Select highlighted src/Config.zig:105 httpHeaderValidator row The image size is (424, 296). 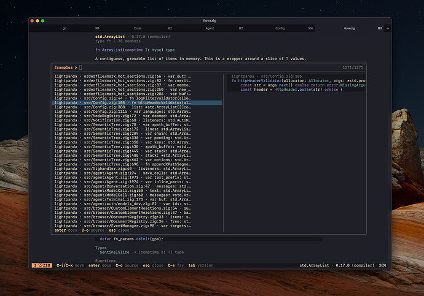[x=138, y=103]
